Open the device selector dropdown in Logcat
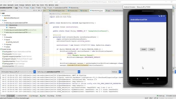 [35, 72]
